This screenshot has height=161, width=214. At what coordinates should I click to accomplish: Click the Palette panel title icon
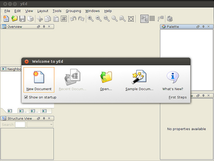tap(164, 26)
